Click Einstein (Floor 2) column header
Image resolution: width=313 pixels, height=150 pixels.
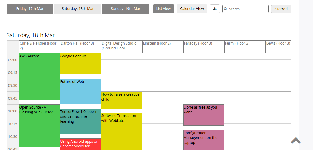click(x=163, y=47)
